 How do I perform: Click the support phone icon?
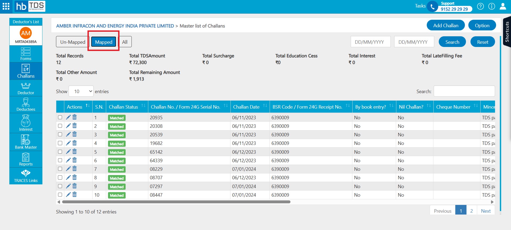point(432,7)
